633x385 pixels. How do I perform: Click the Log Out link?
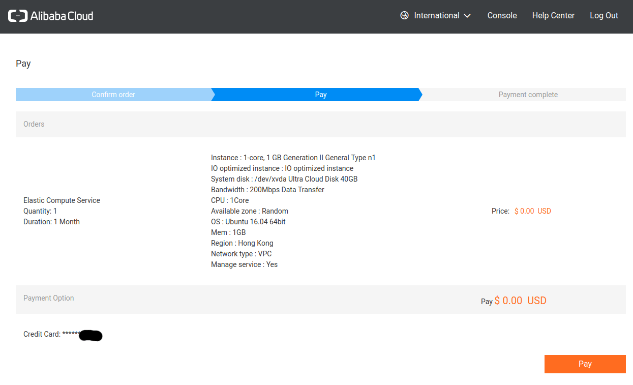tap(604, 16)
